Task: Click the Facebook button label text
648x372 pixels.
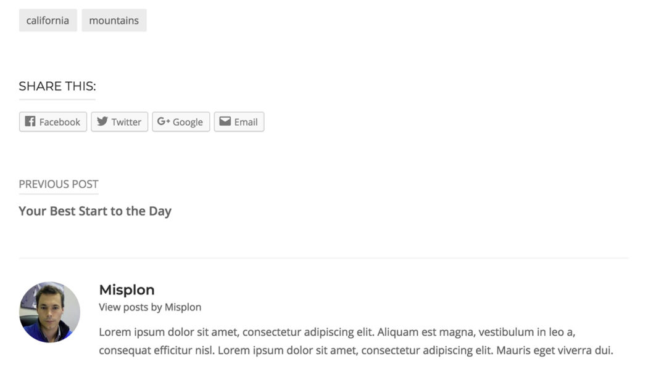Action: click(x=60, y=121)
